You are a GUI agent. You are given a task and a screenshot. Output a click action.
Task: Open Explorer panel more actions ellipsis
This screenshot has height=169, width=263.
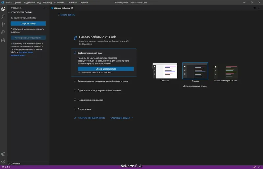click(45, 8)
